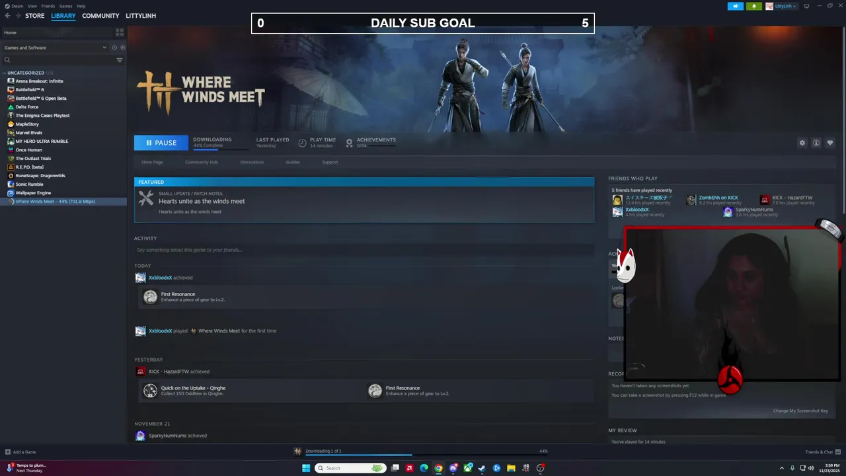Open XxbloodxX friend profile in Friends Who Play
This screenshot has height=476, width=846.
coord(636,210)
